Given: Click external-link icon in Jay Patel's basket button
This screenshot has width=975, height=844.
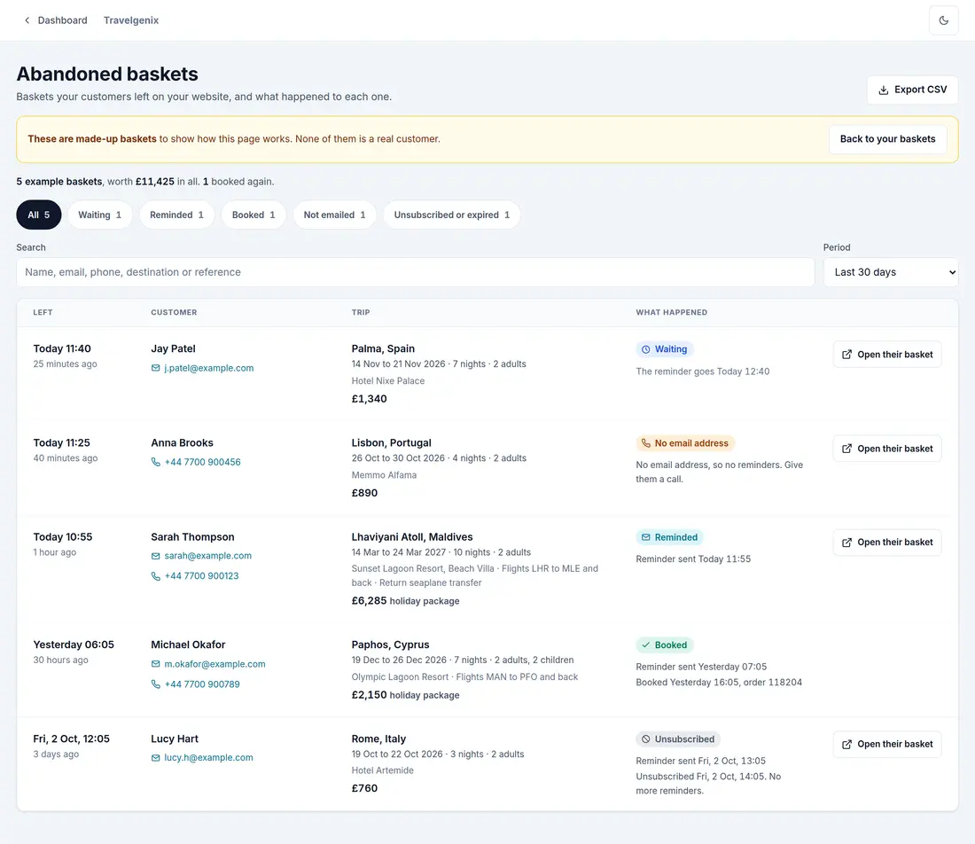Looking at the screenshot, I should [x=846, y=355].
